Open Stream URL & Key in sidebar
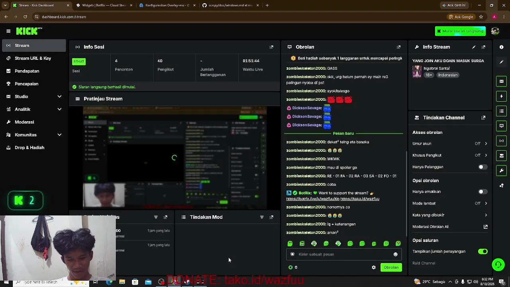Screen dimensions: 510x287 34,58
